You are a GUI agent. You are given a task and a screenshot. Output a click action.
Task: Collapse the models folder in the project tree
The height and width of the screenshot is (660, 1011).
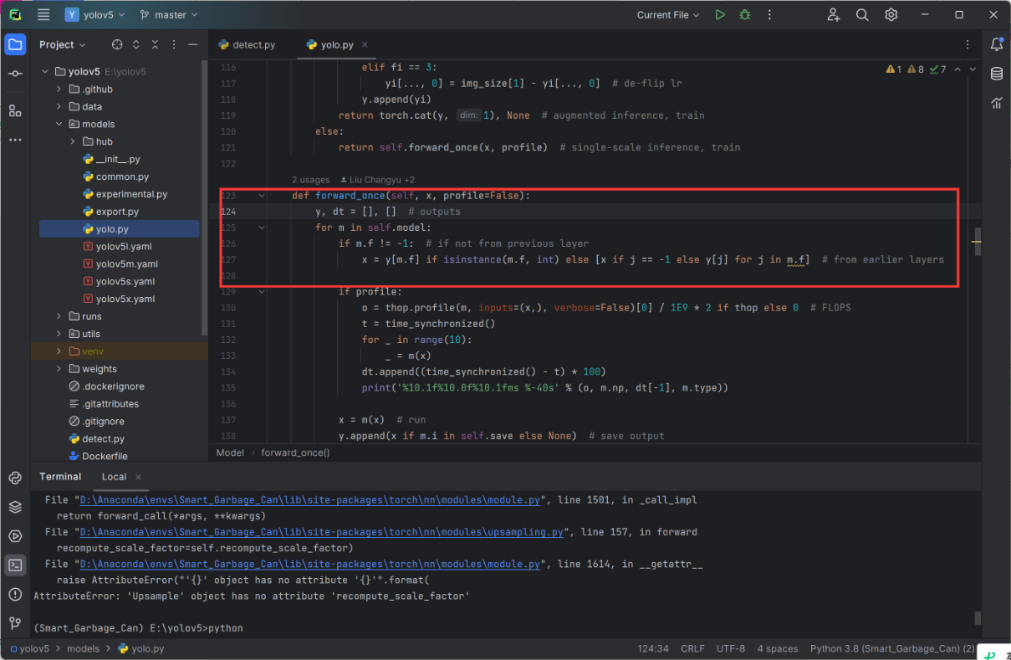(x=59, y=124)
